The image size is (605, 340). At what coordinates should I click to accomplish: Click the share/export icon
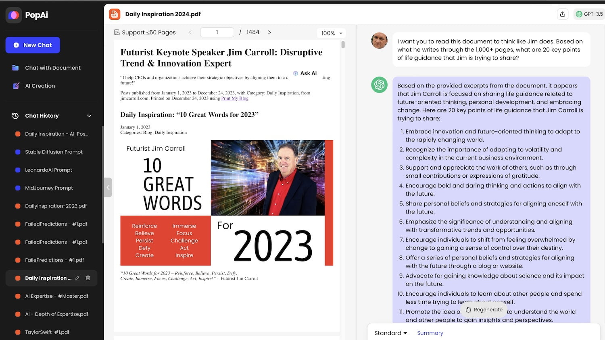[563, 14]
